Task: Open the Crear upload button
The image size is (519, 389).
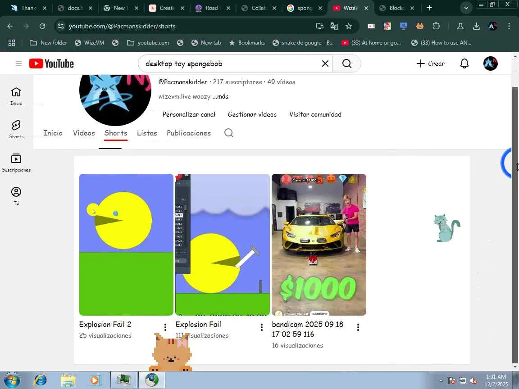Action: click(x=430, y=63)
